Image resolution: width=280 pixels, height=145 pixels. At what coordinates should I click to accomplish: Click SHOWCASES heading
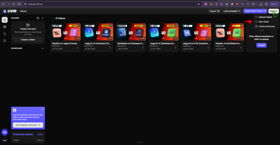[17, 48]
